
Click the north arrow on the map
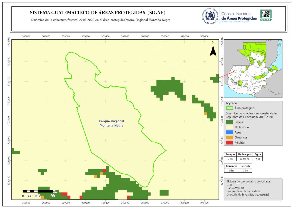click(x=213, y=49)
